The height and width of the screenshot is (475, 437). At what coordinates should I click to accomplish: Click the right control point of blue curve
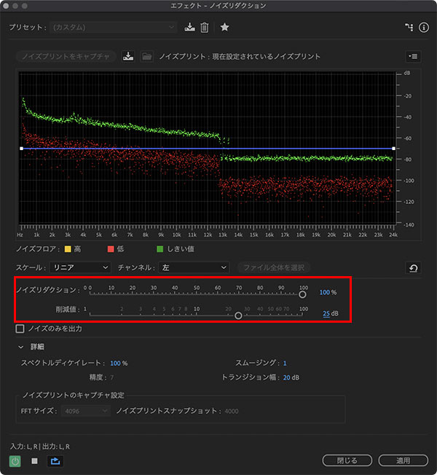pyautogui.click(x=393, y=149)
